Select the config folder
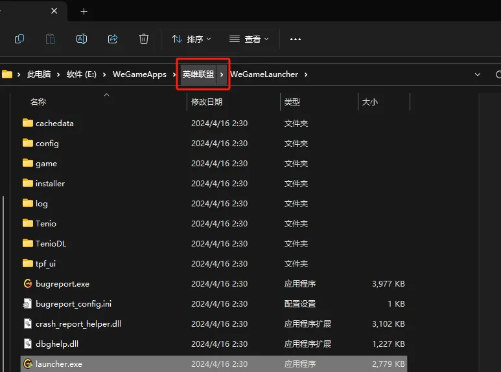 pos(214,143)
